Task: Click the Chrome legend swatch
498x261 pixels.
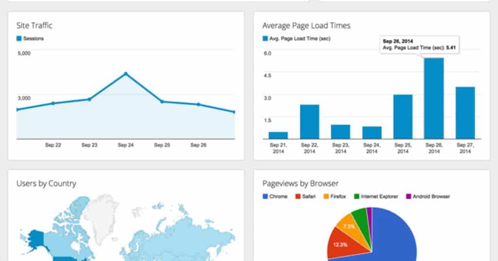Action: [265, 196]
